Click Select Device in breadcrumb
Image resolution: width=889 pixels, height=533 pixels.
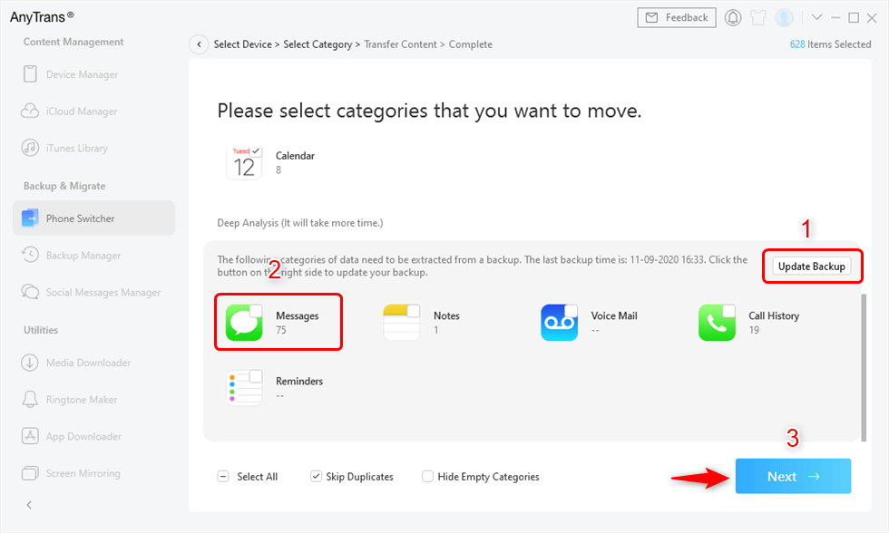tap(243, 44)
